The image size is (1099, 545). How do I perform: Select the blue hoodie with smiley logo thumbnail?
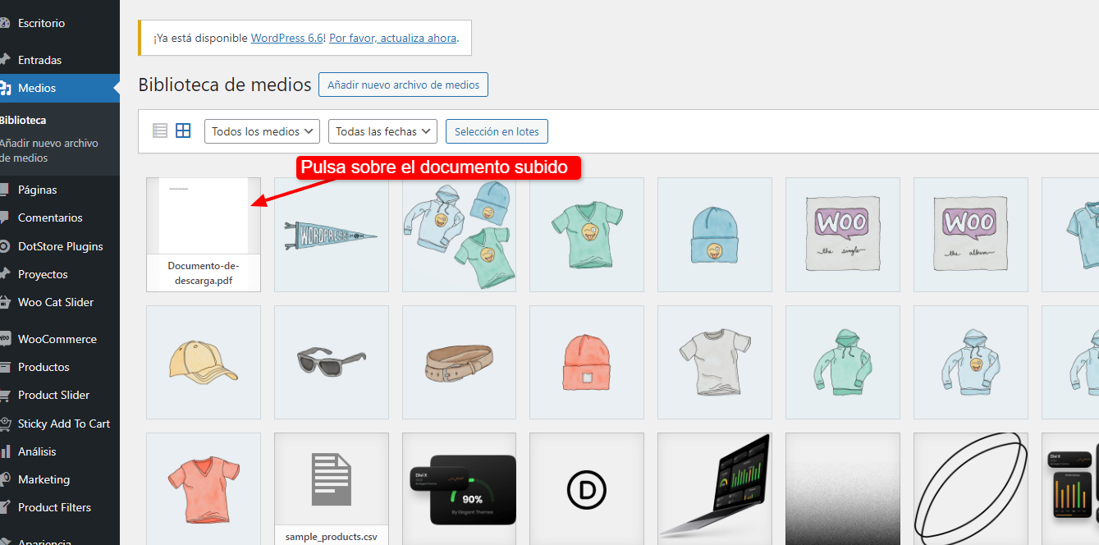click(x=971, y=363)
